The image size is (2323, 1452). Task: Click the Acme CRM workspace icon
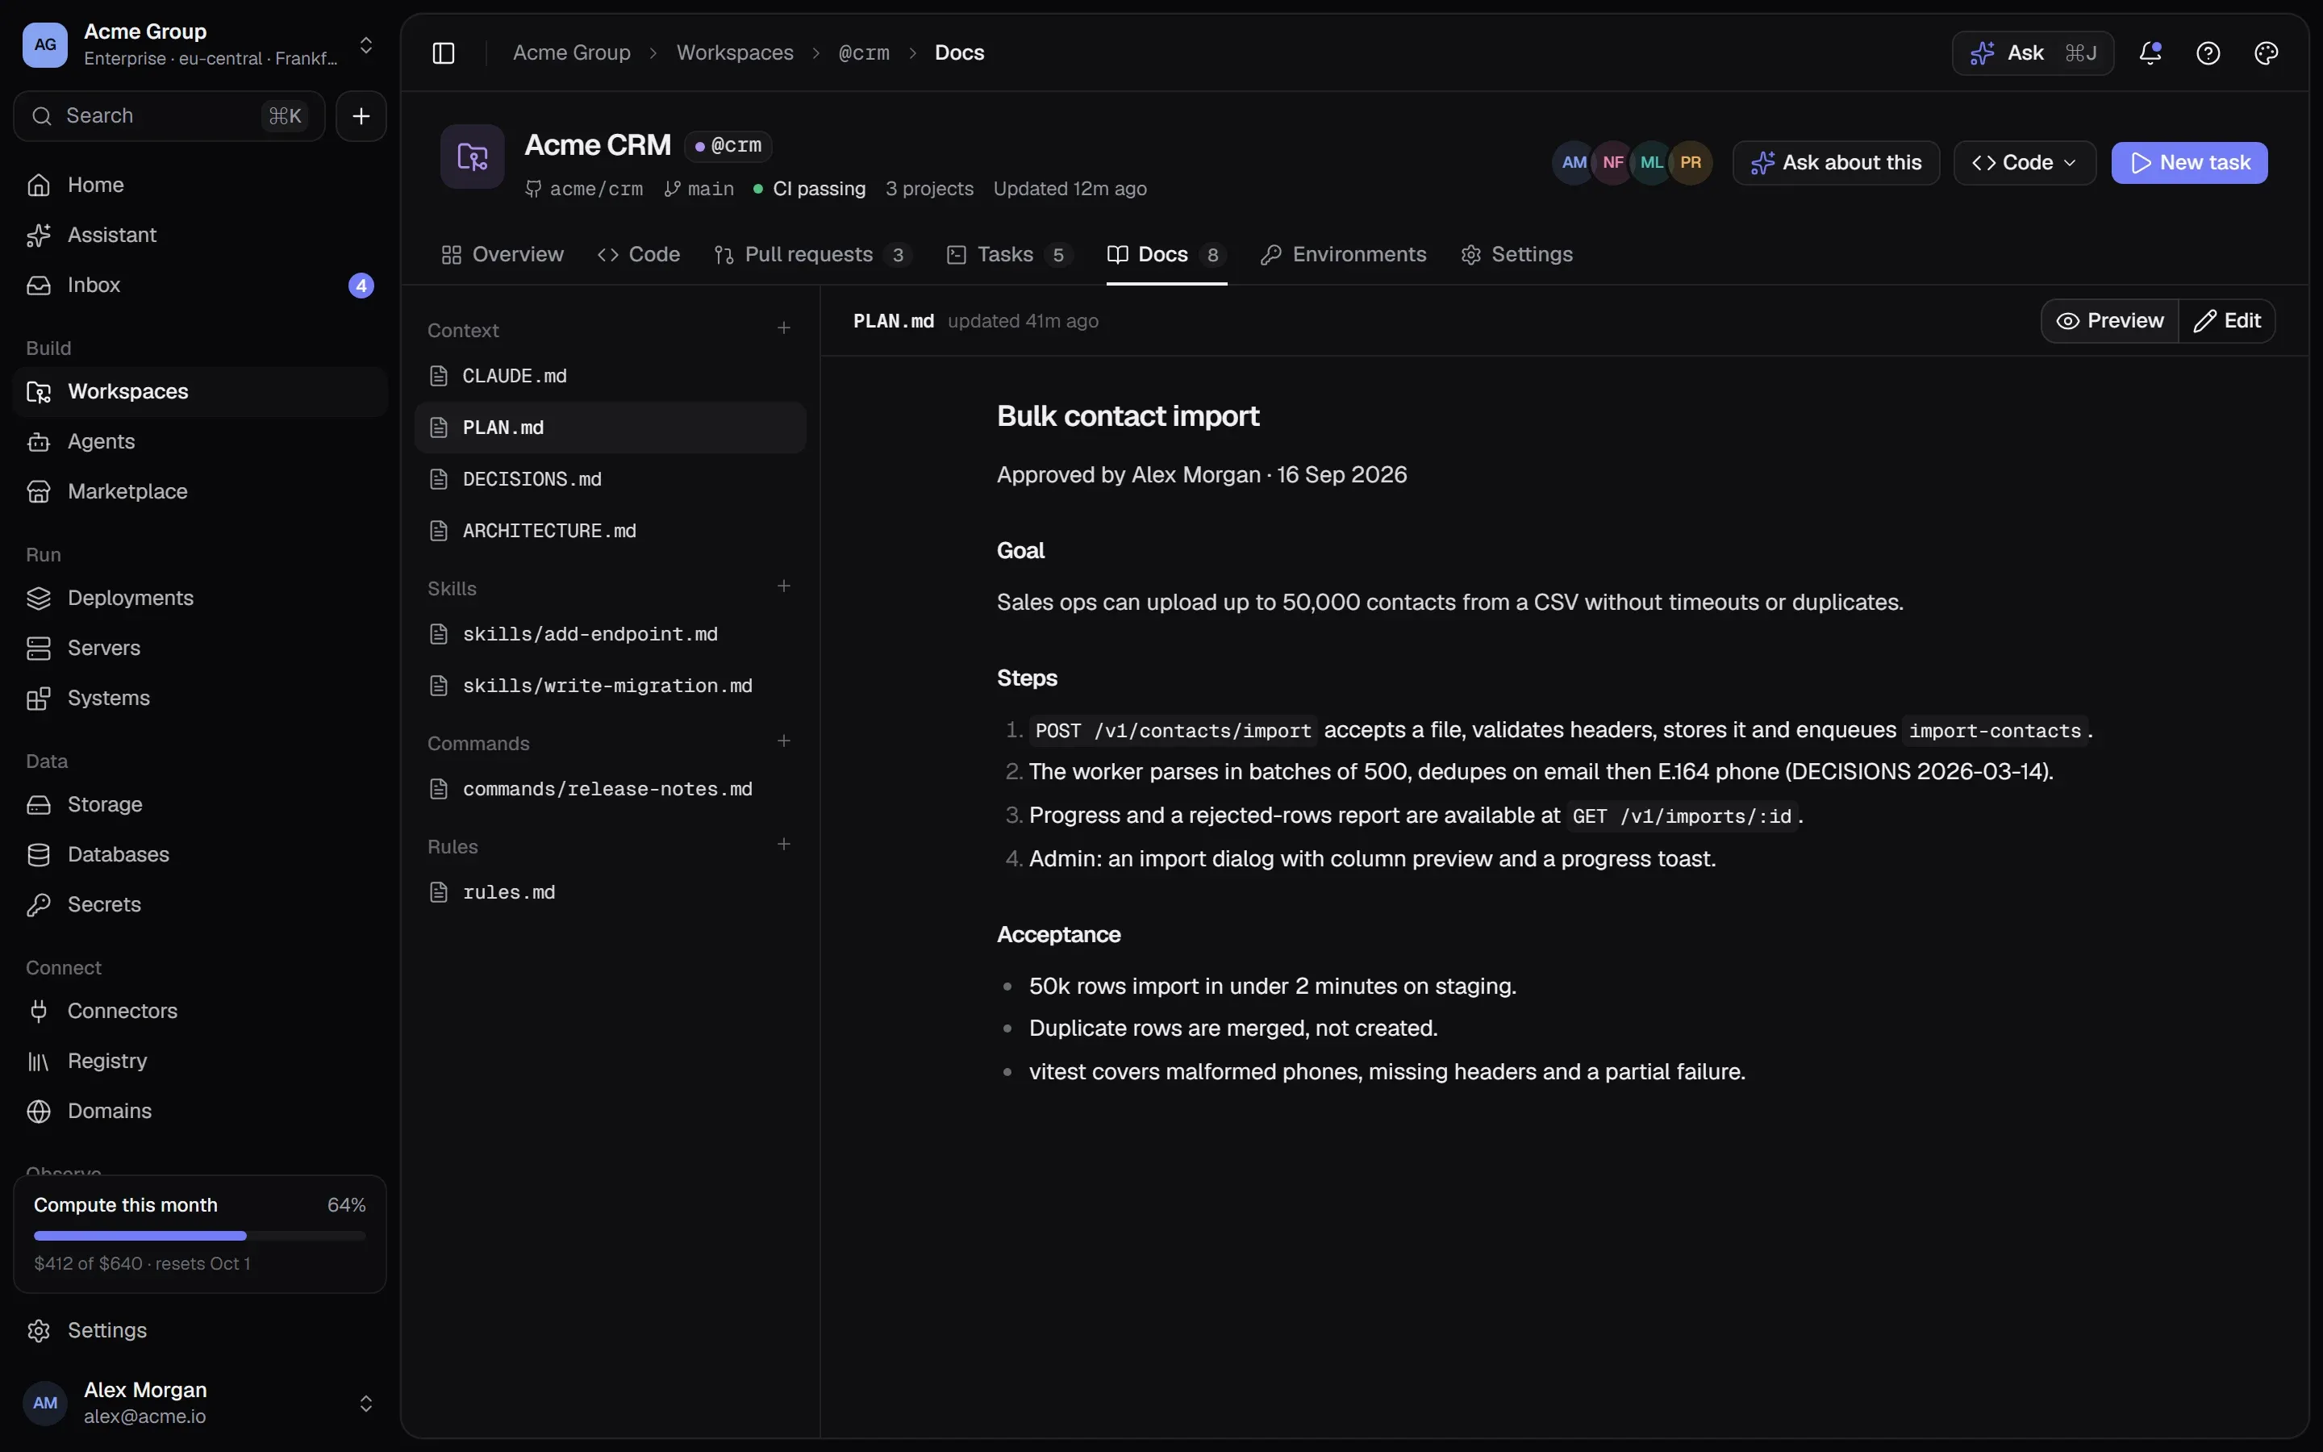pos(473,156)
